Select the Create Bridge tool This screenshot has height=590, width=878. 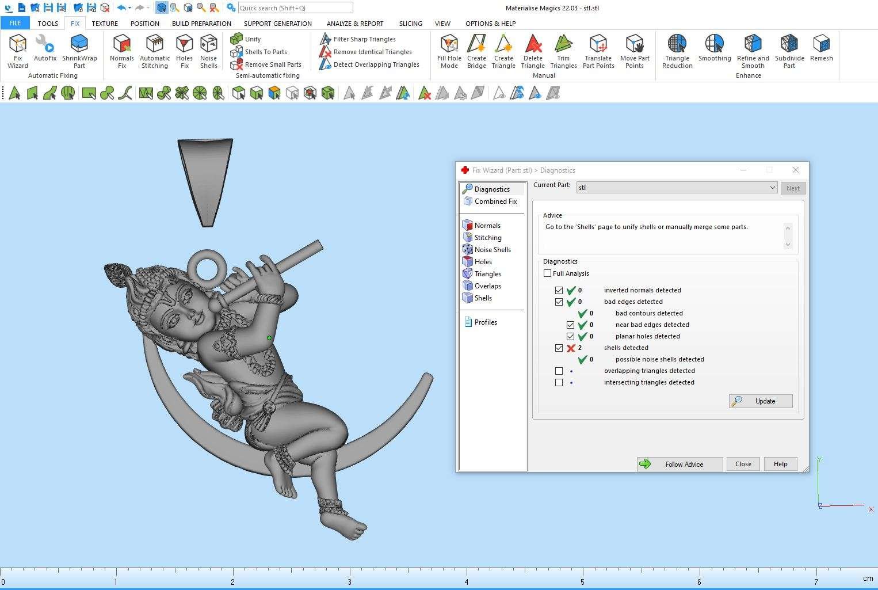click(476, 51)
